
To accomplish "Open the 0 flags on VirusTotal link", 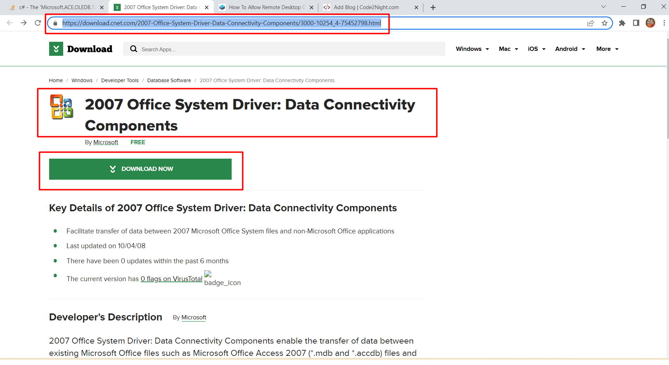I will [171, 278].
